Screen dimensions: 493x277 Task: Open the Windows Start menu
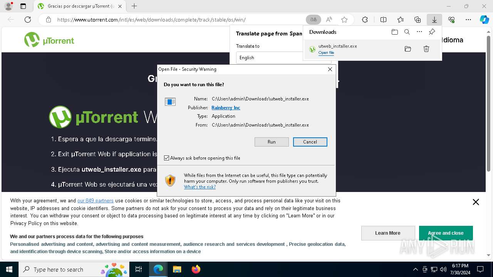coord(9,269)
